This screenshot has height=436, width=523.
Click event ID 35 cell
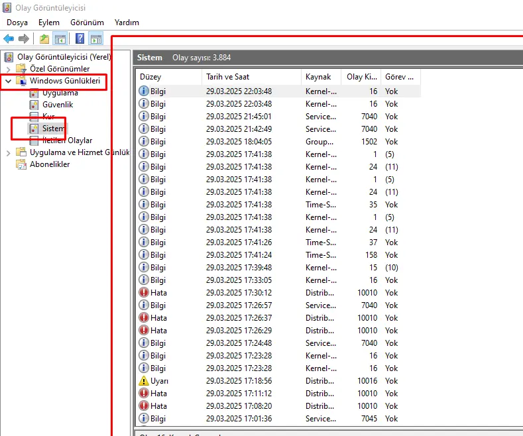373,205
